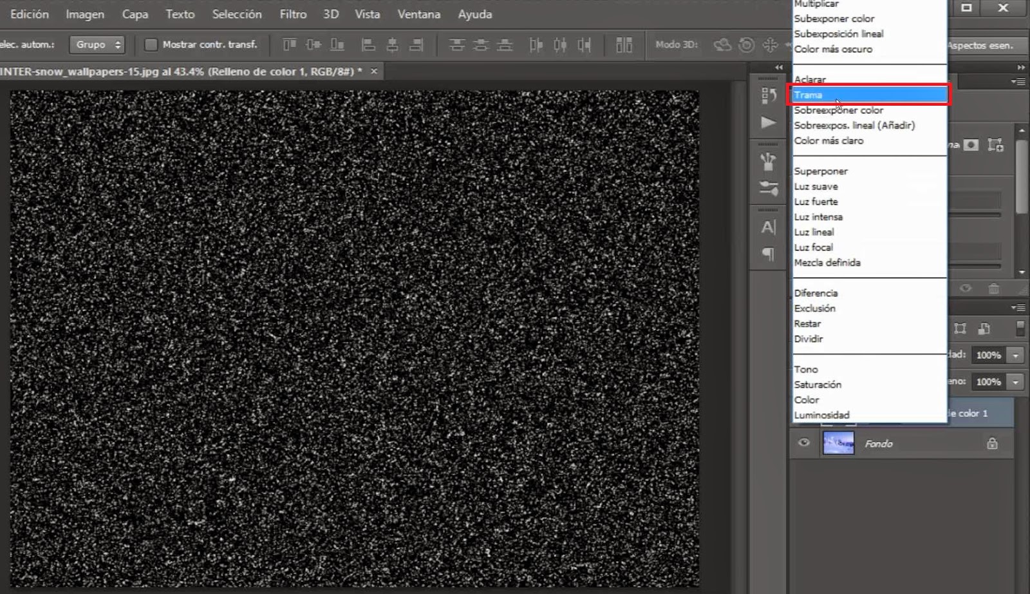Choose Sobreexponer color blend mode
Viewport: 1030px width, 594px height.
pyautogui.click(x=869, y=110)
